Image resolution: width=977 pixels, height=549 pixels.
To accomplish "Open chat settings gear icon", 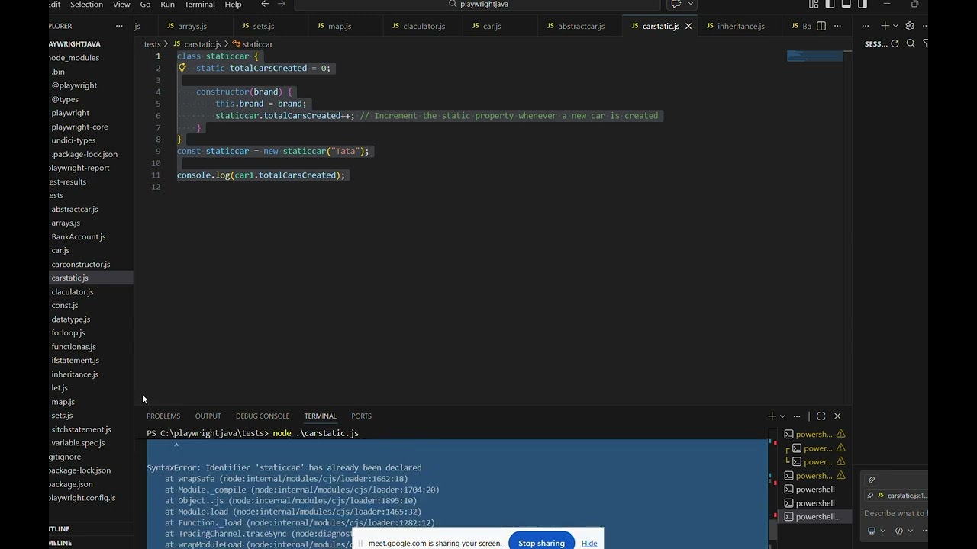I will tap(910, 26).
